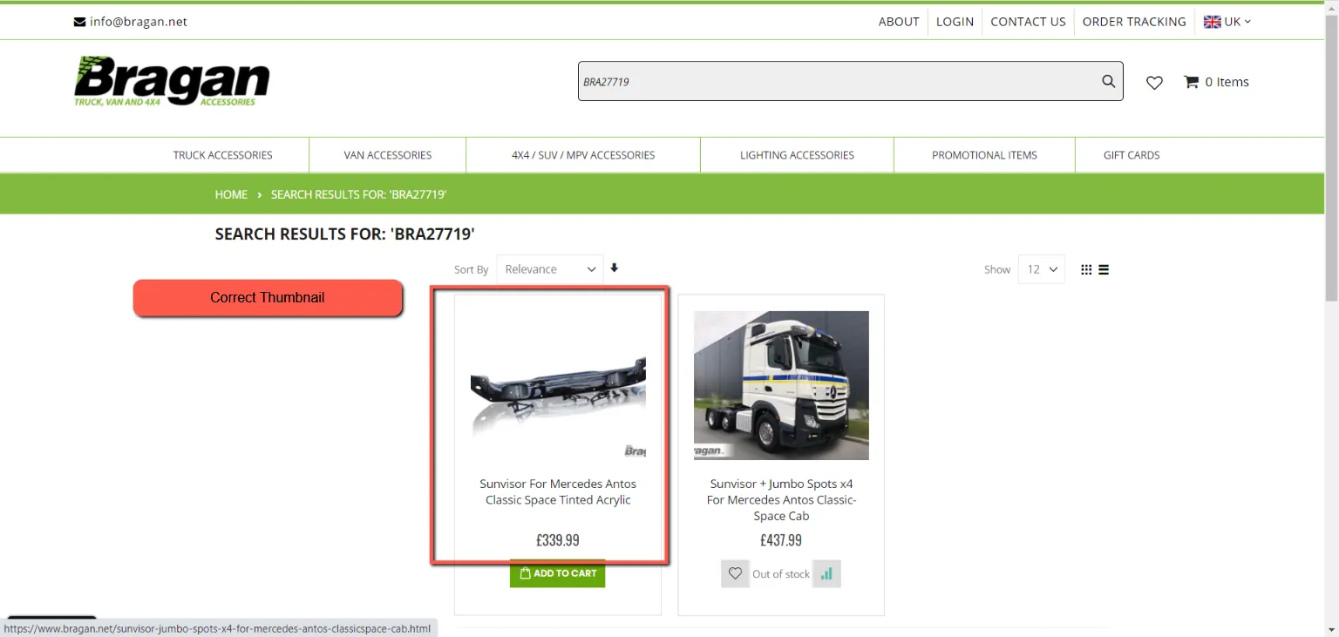Click the Out of stock label
This screenshot has width=1339, height=637.
pos(781,574)
